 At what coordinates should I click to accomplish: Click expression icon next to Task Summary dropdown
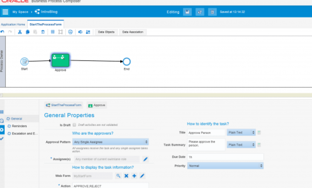tap(259, 145)
